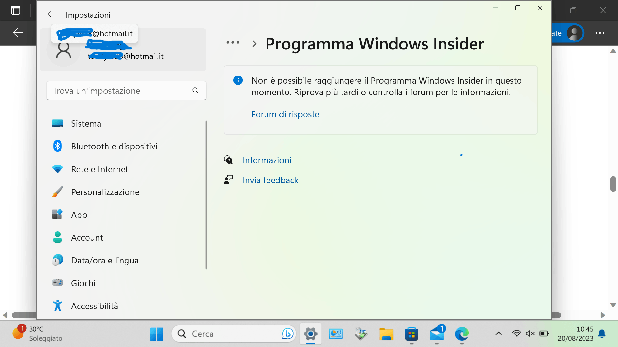Open Microsoft Store from the taskbar
This screenshot has height=347, width=618.
click(411, 334)
